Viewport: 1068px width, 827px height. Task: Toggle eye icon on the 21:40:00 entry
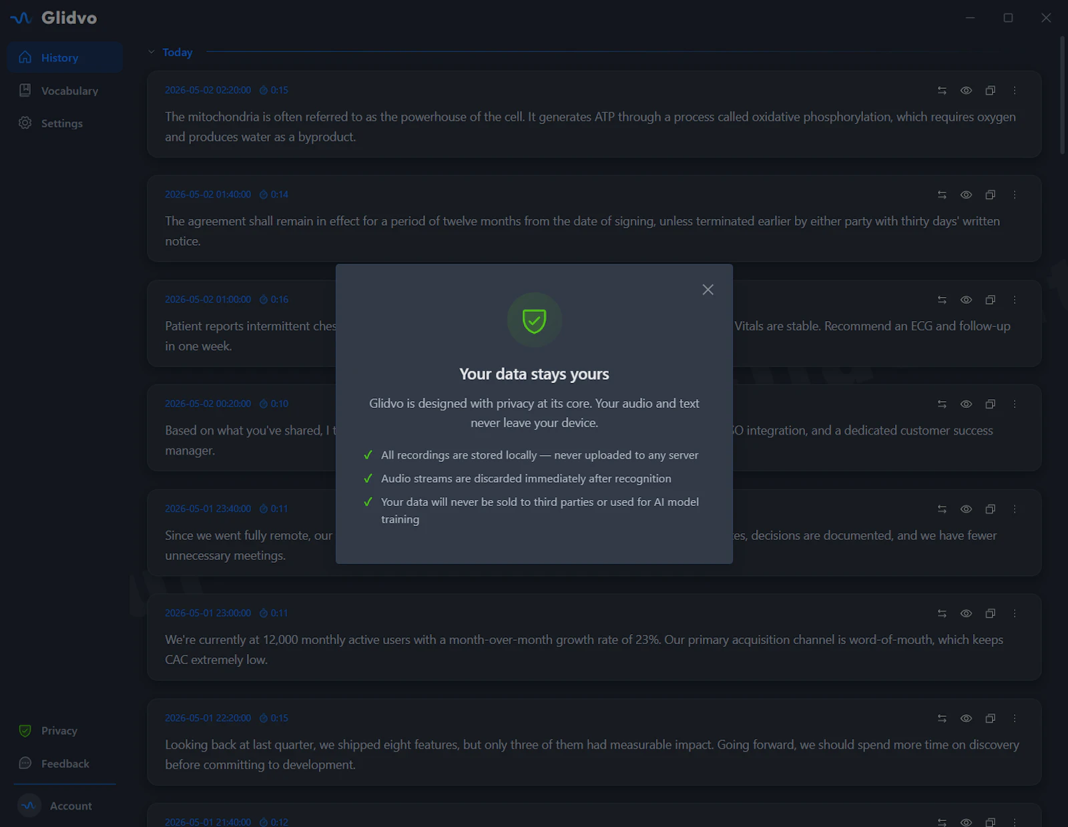click(x=966, y=822)
